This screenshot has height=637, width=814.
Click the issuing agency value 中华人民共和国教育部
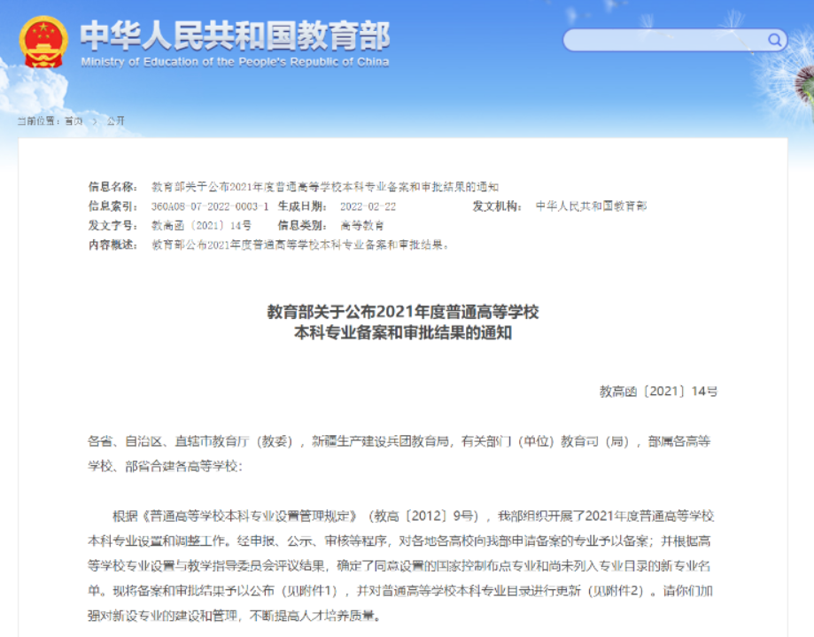point(592,206)
